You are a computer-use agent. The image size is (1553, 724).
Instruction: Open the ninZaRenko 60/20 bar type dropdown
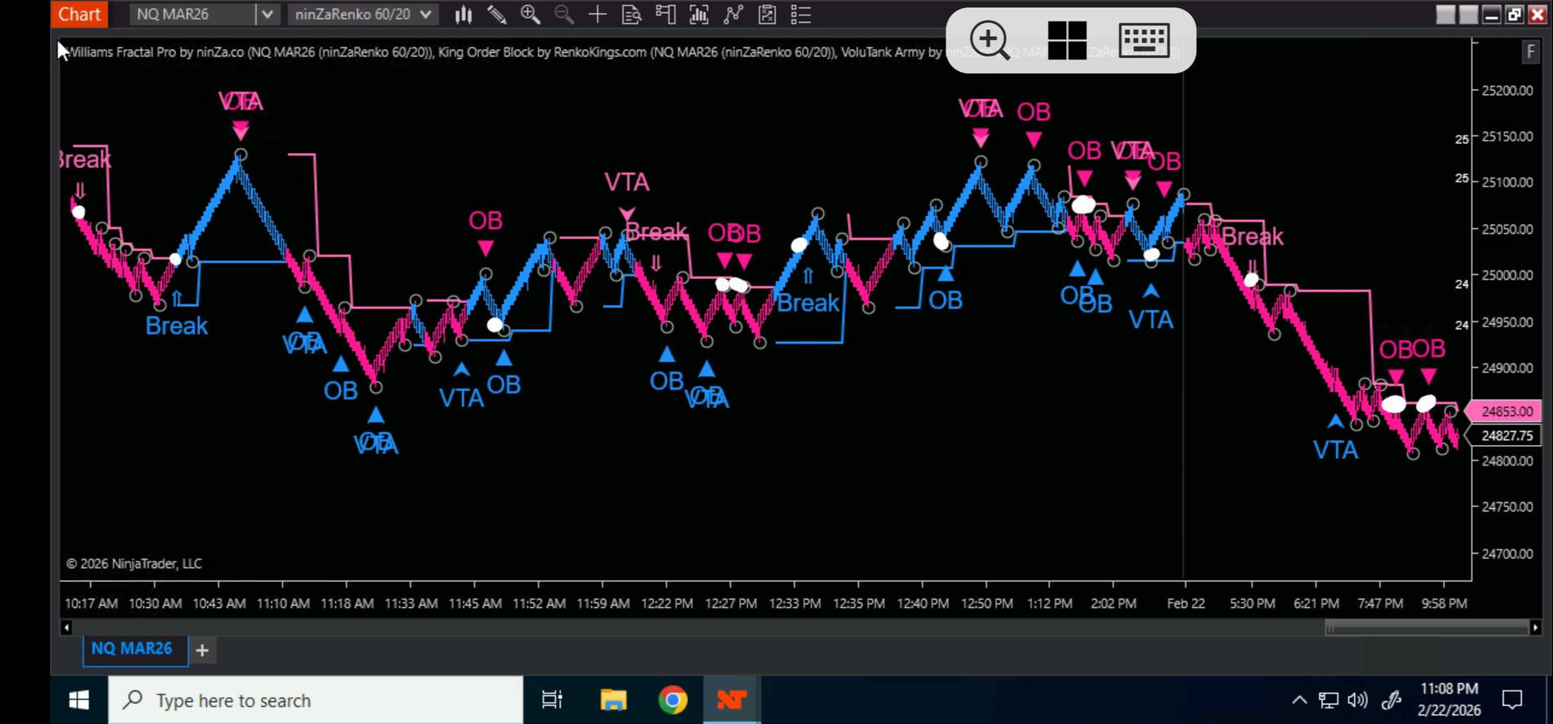pos(363,15)
